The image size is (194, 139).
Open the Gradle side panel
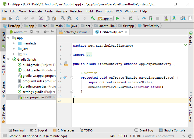coord(191,39)
